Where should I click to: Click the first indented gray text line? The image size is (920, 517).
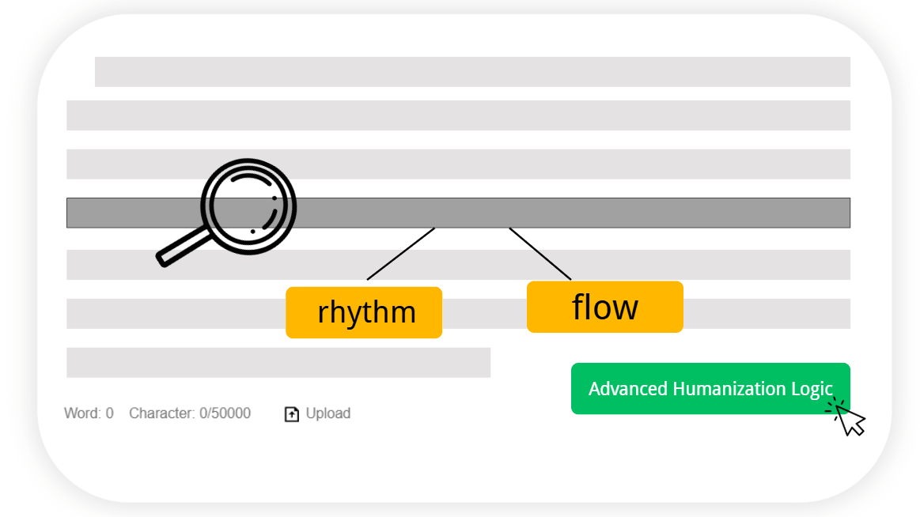pos(472,71)
